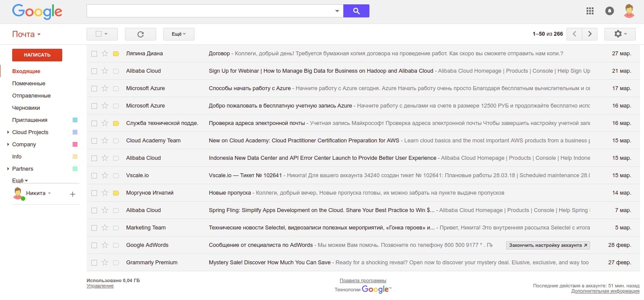Open the notifications bell
The width and height of the screenshot is (644, 300).
tap(610, 11)
